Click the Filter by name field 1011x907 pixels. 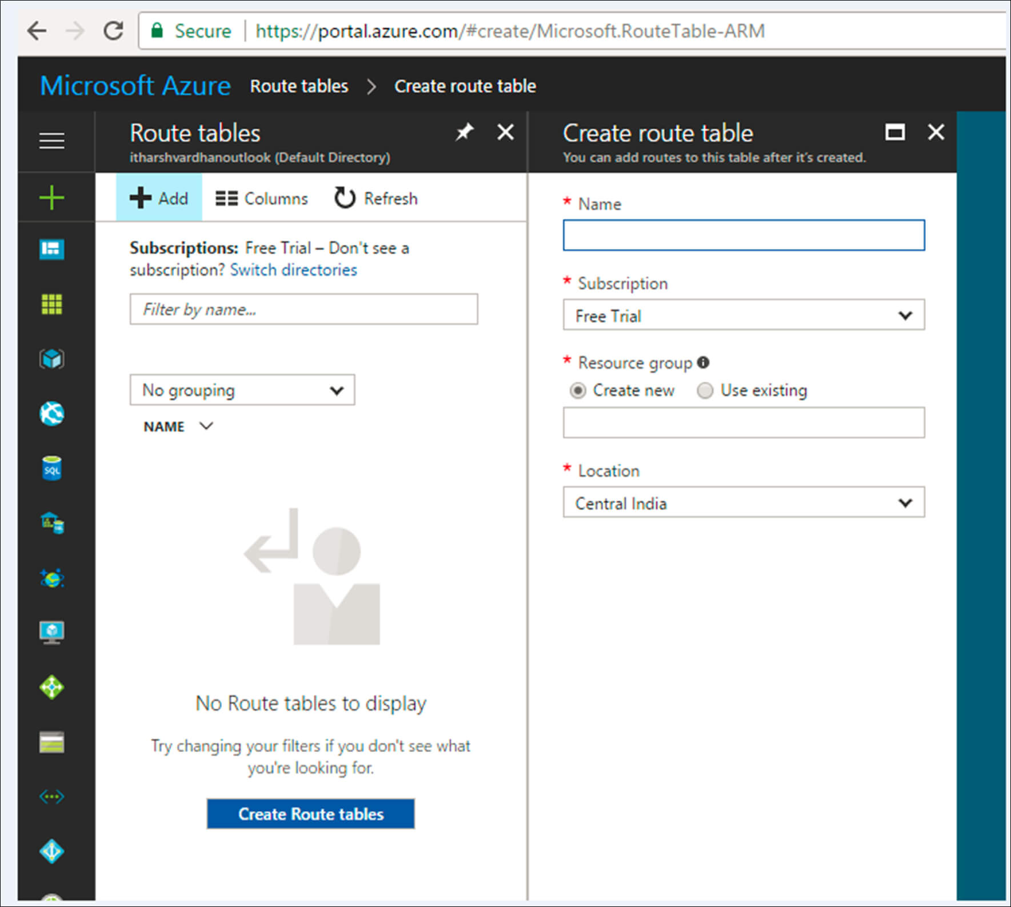tap(304, 309)
